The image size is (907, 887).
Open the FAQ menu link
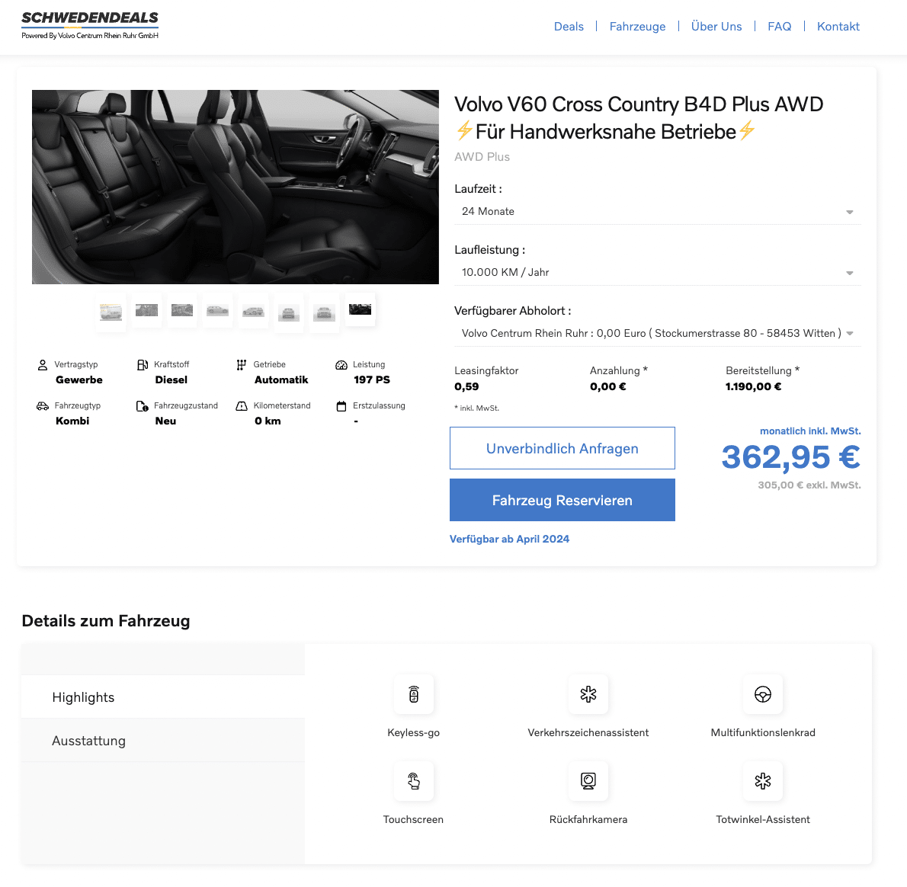click(x=779, y=27)
